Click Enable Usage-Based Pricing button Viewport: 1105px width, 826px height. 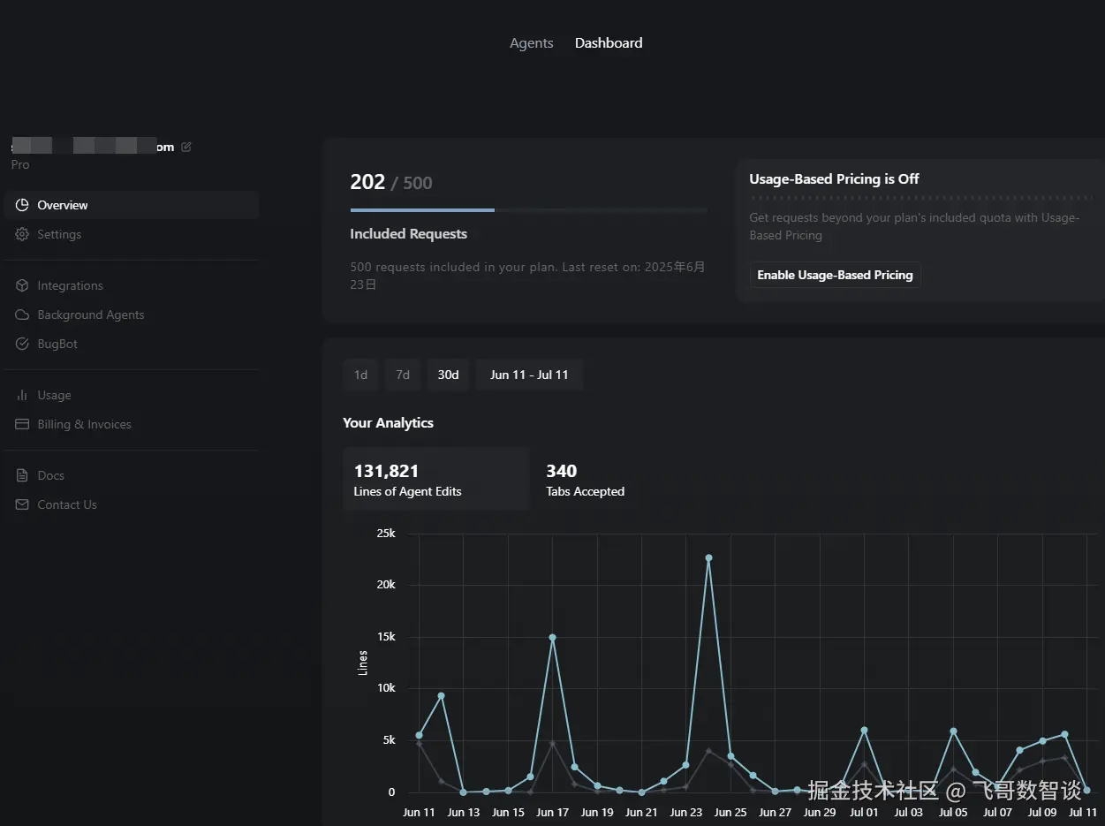pyautogui.click(x=835, y=275)
